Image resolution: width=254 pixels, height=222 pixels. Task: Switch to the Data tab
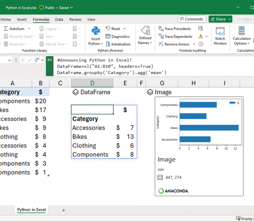(59, 20)
